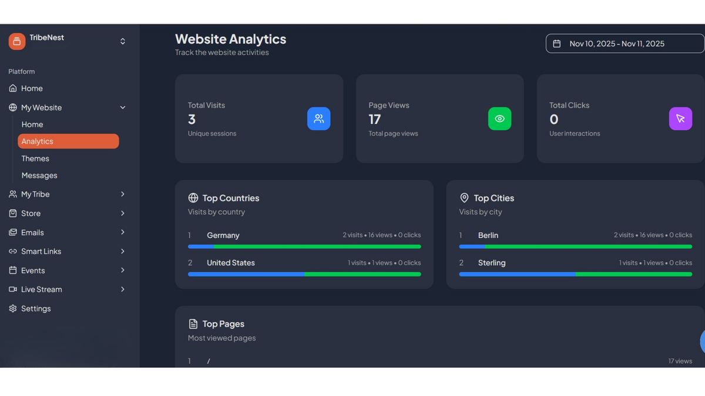Click the globe icon beside Top Countries
This screenshot has height=396, width=705.
coord(193,198)
